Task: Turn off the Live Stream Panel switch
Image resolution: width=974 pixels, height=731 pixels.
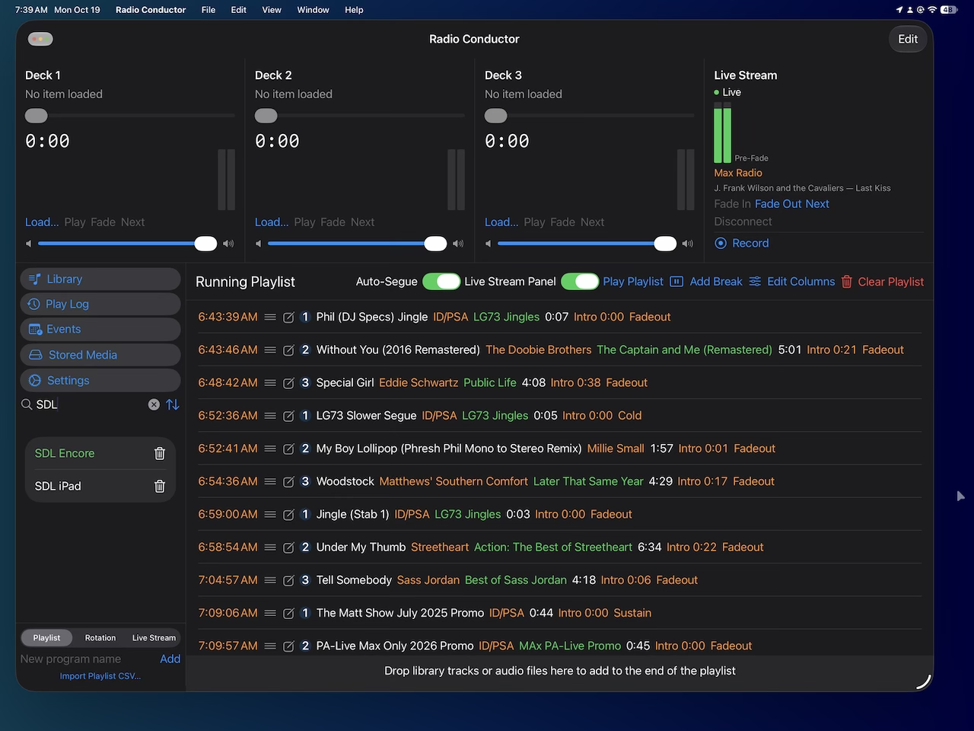Action: (580, 282)
